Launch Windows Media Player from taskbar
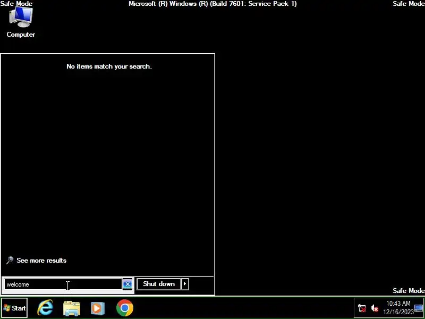Viewport: 425px width, 319px height. click(x=98, y=308)
